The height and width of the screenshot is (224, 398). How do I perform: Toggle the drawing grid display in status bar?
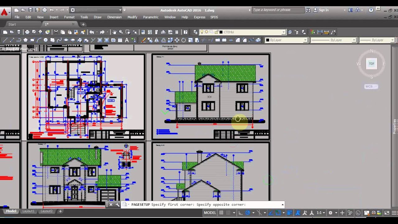(x=221, y=213)
